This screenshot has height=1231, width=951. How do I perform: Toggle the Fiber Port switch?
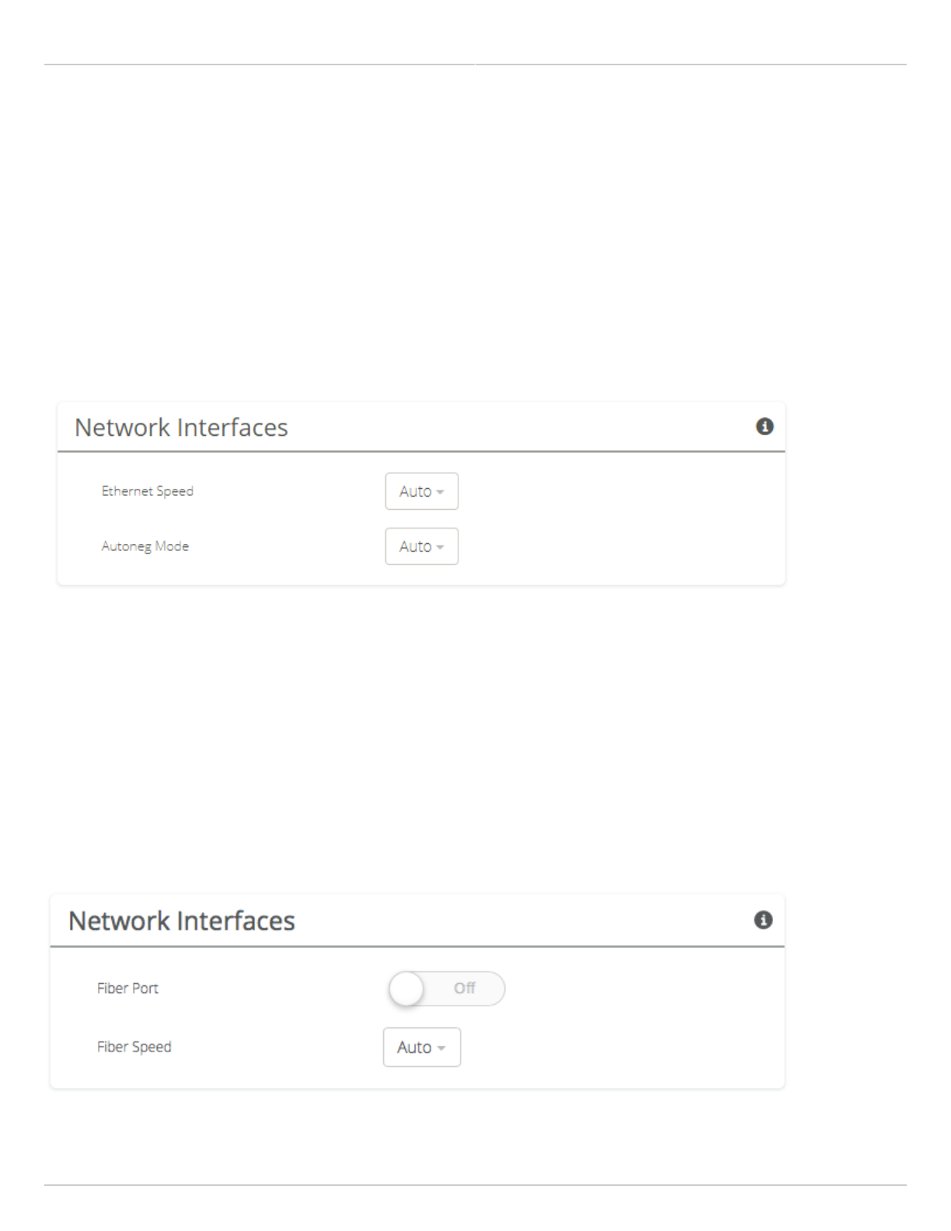click(x=447, y=989)
